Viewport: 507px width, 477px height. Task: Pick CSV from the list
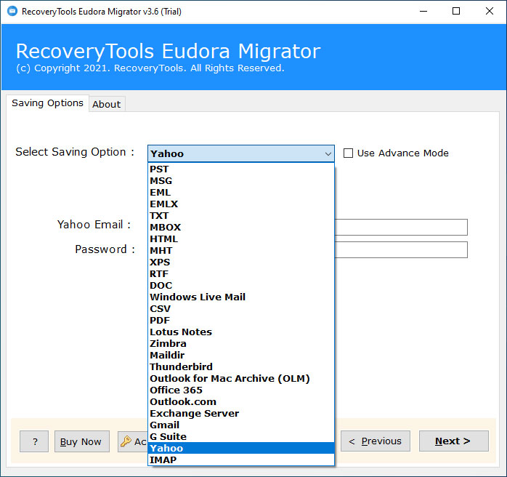pyautogui.click(x=241, y=309)
